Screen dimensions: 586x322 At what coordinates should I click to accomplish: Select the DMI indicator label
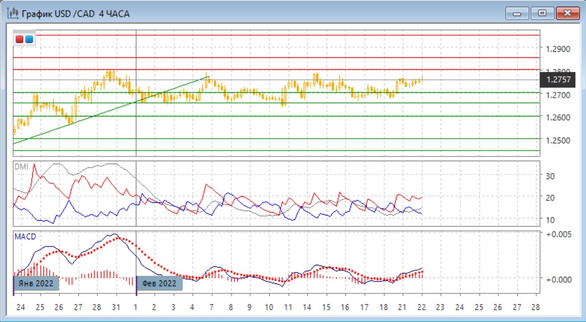tap(21, 167)
